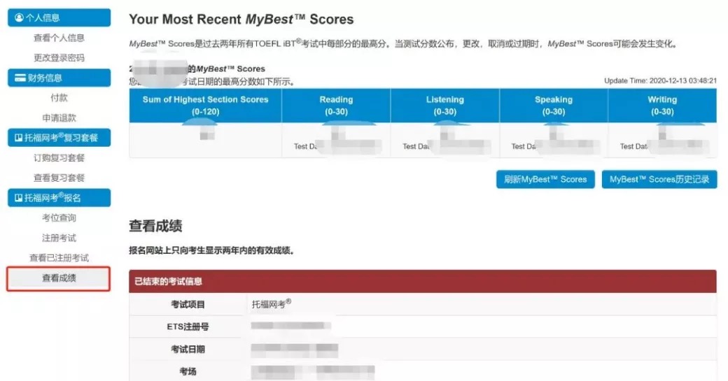
Task: Go to 查看个人信息 in sidebar
Action: [x=59, y=38]
